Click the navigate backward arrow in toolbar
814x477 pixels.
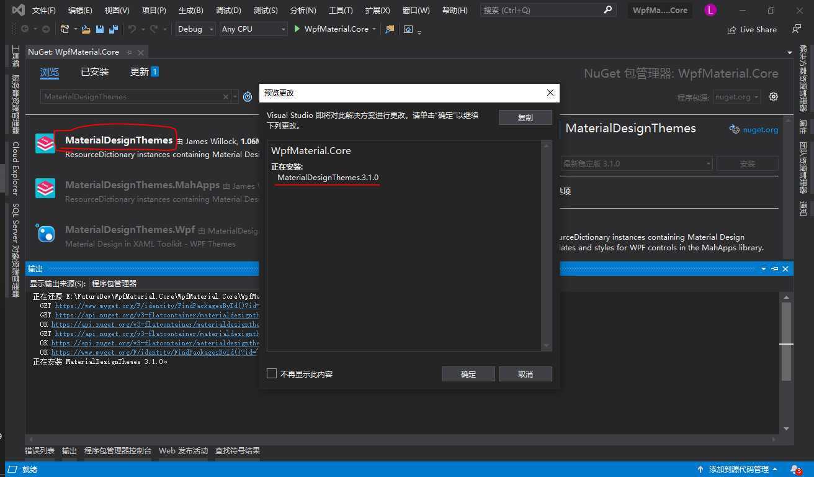tap(25, 29)
